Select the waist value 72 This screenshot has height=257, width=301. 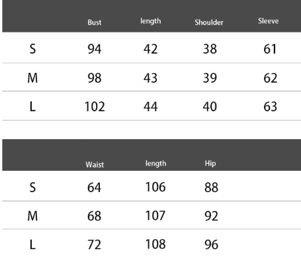(x=94, y=244)
